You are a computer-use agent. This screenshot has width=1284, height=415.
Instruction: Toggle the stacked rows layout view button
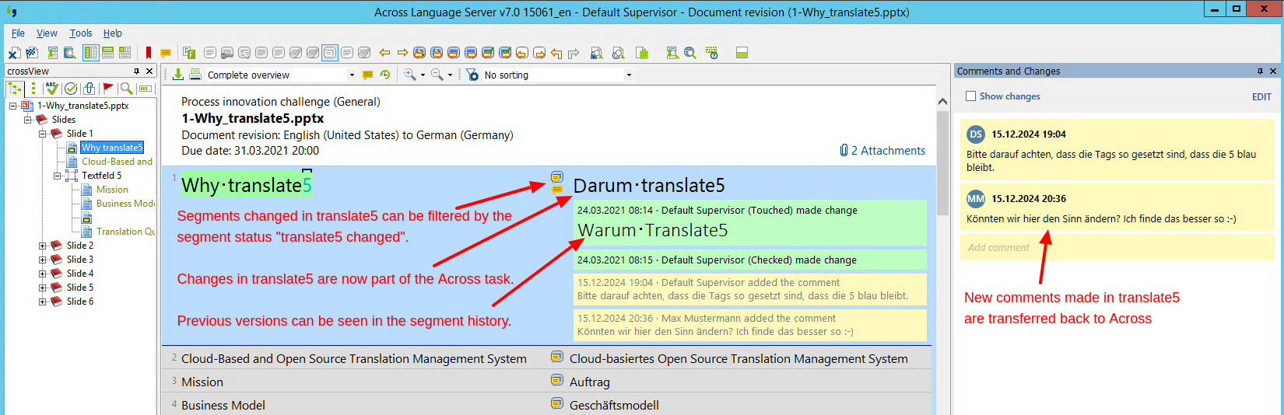tap(107, 53)
